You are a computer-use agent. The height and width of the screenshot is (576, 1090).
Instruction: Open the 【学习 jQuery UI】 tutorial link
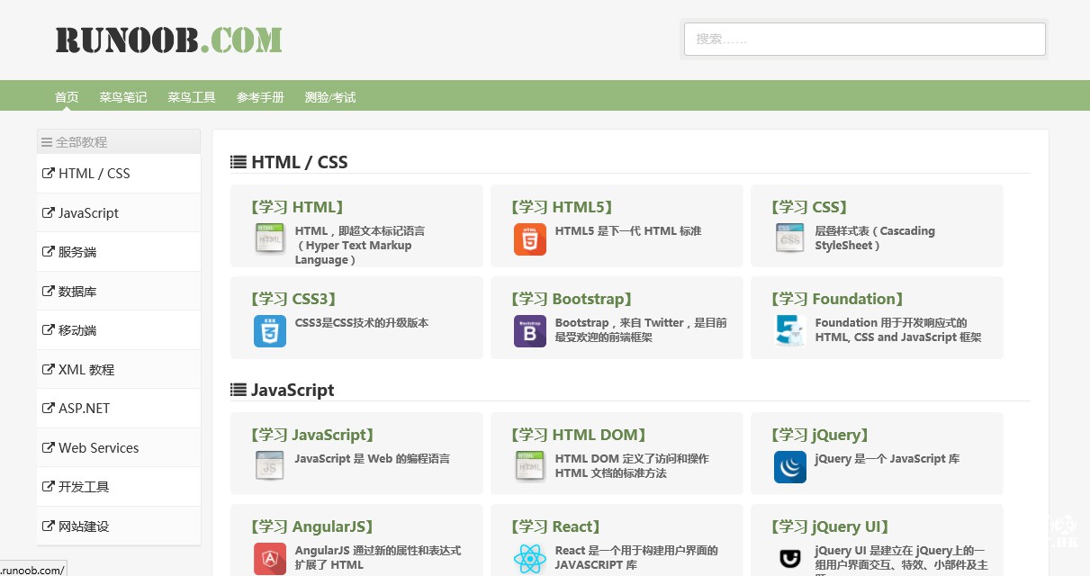point(829,526)
